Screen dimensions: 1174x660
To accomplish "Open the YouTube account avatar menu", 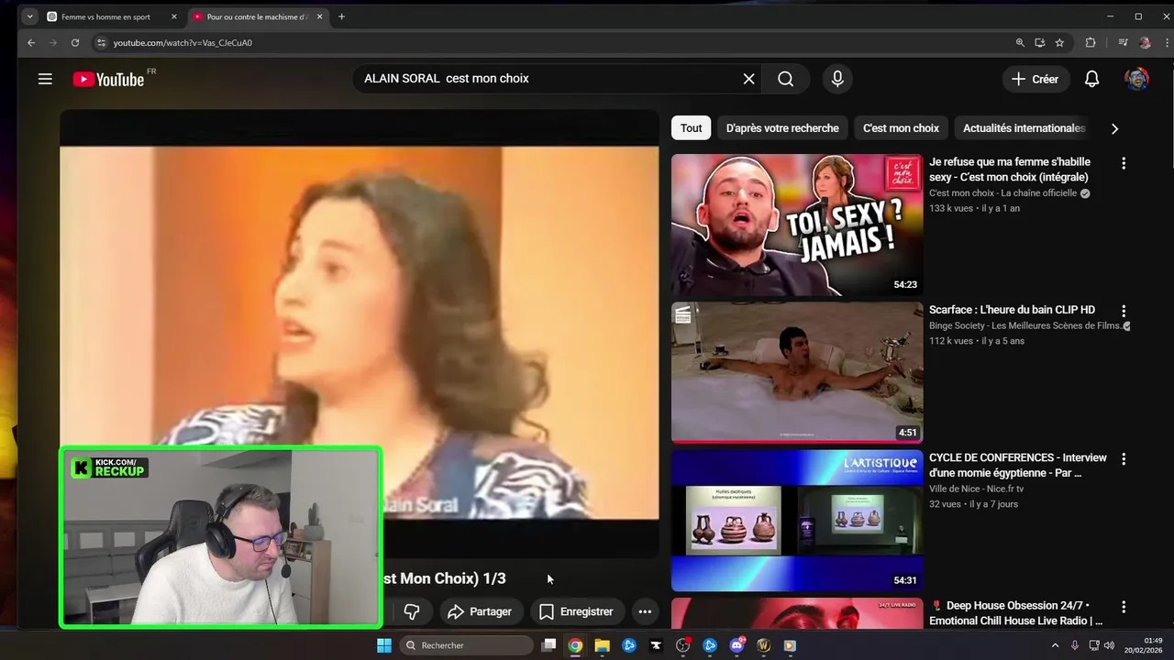I will point(1136,79).
